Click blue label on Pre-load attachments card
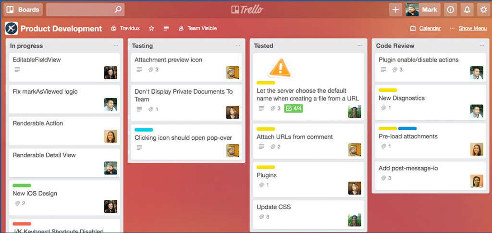 (407, 129)
